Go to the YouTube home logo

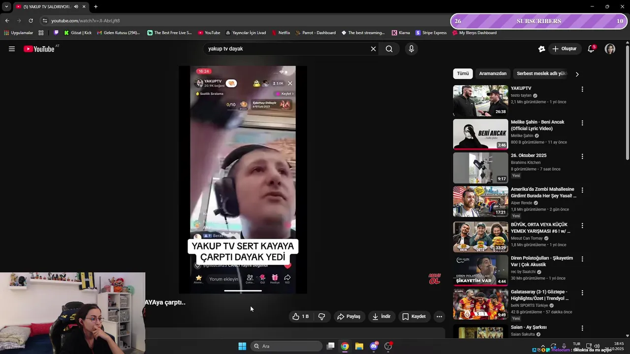[39, 49]
